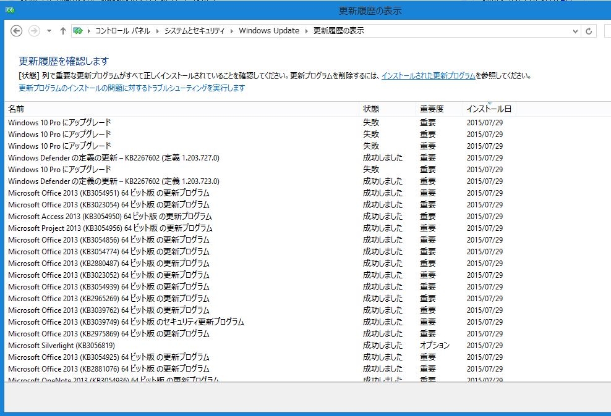Go up one folder level
611x416 pixels.
click(62, 31)
